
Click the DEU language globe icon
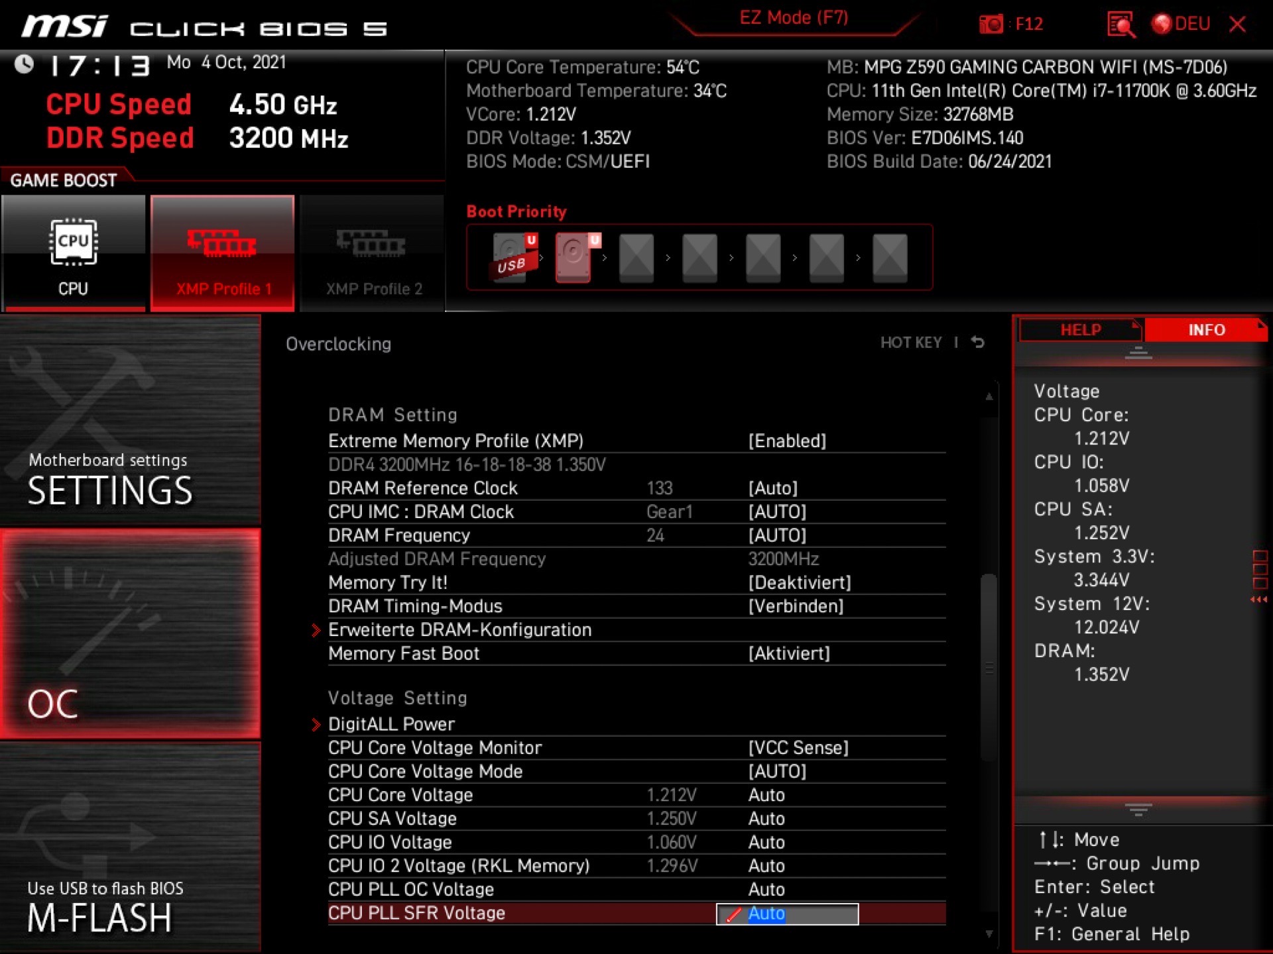1162,25
